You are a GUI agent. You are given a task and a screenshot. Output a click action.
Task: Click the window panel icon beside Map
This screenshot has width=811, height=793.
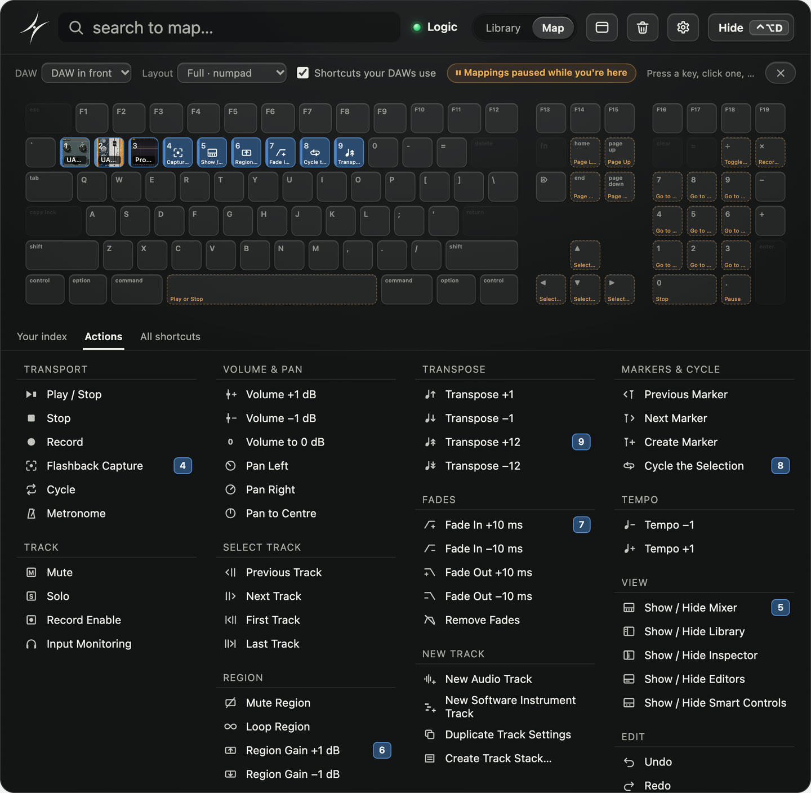602,28
